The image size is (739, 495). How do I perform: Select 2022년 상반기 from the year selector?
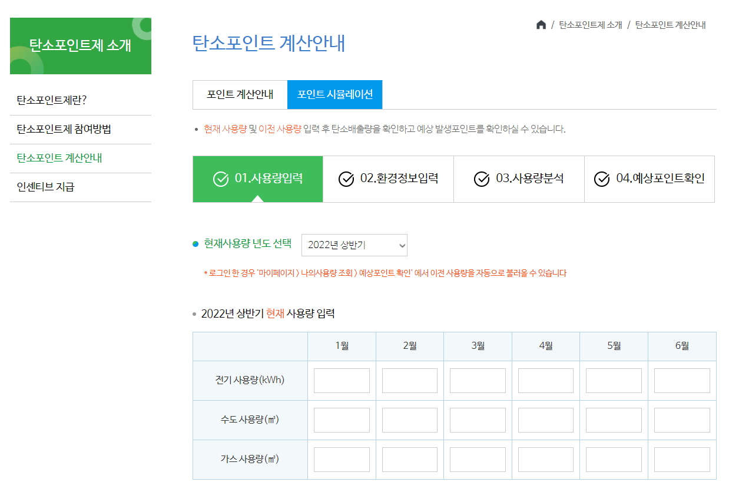coord(354,245)
